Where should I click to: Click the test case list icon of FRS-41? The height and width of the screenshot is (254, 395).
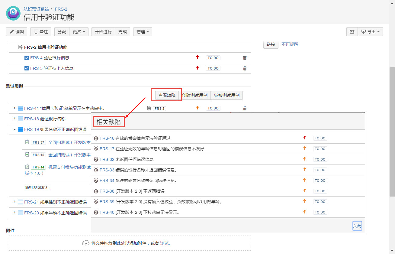pos(21,108)
